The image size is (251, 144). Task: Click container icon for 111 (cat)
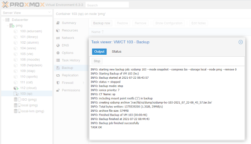[16, 82]
